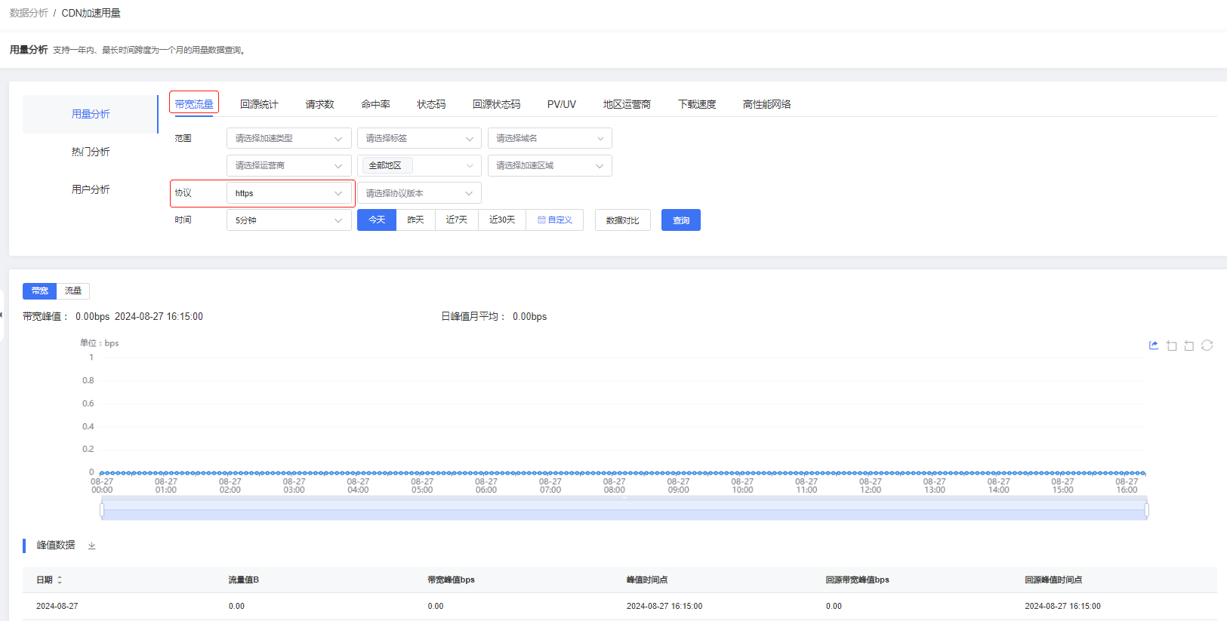Switch to the 状态码 tab
The height and width of the screenshot is (621, 1227).
pyautogui.click(x=431, y=104)
